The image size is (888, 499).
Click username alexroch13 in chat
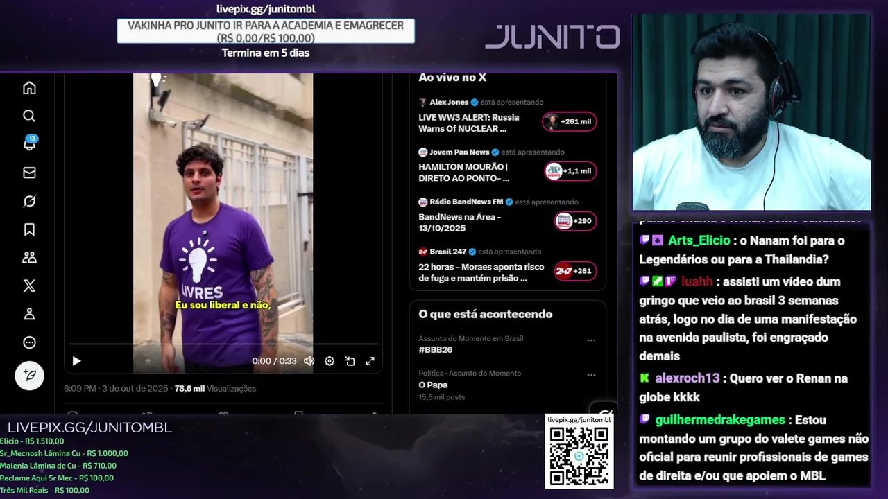688,378
